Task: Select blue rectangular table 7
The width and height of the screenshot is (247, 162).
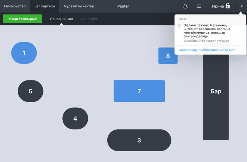Action: click(139, 91)
